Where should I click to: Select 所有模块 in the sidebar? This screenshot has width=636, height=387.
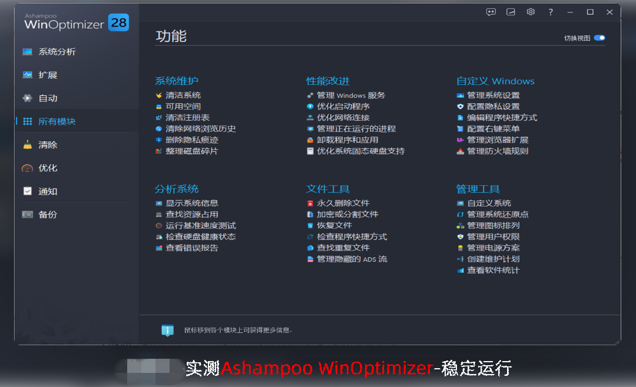click(57, 121)
